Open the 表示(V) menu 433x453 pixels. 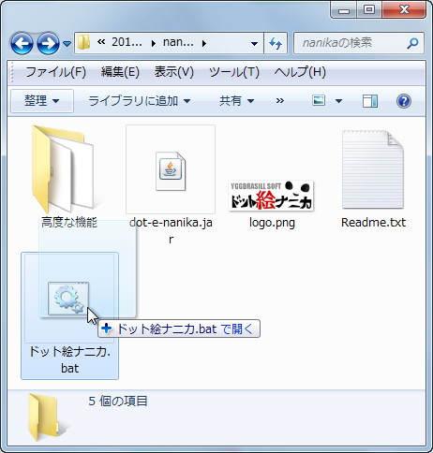pos(174,72)
